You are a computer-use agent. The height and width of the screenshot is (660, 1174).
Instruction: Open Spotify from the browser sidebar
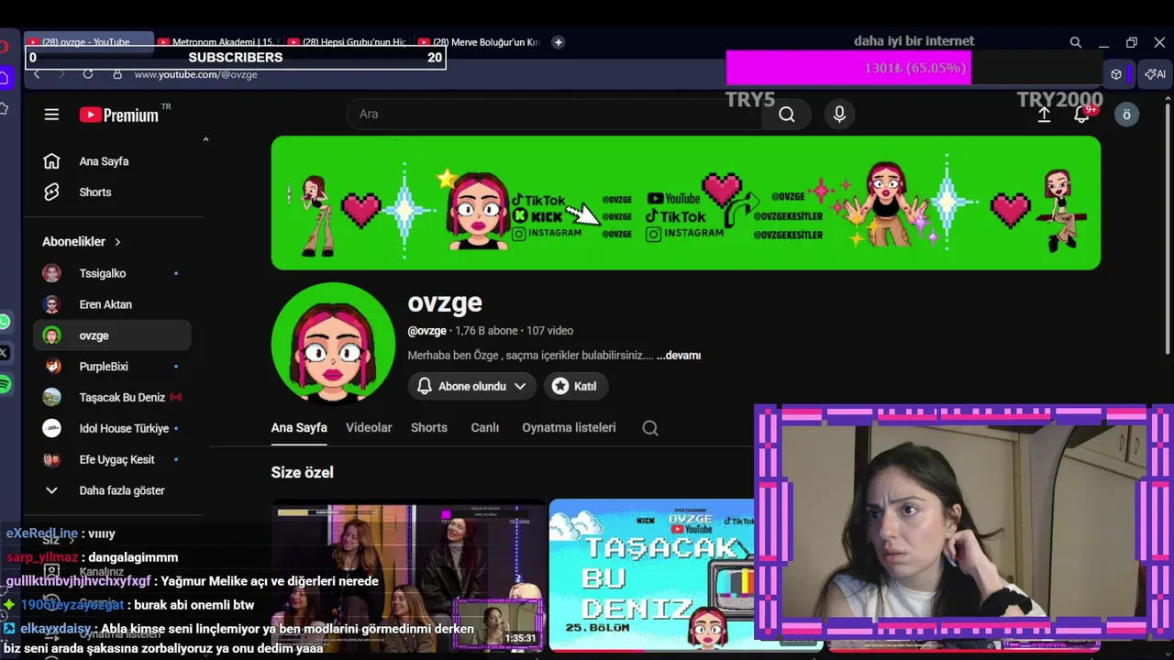(x=4, y=384)
